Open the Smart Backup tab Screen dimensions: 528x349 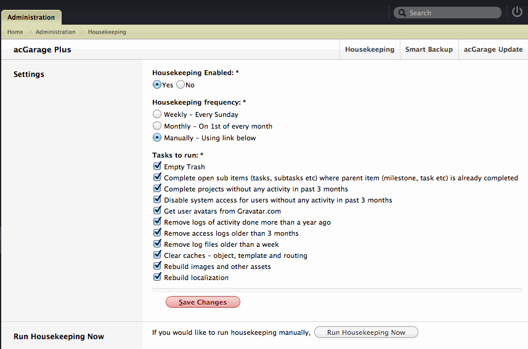pyautogui.click(x=429, y=49)
